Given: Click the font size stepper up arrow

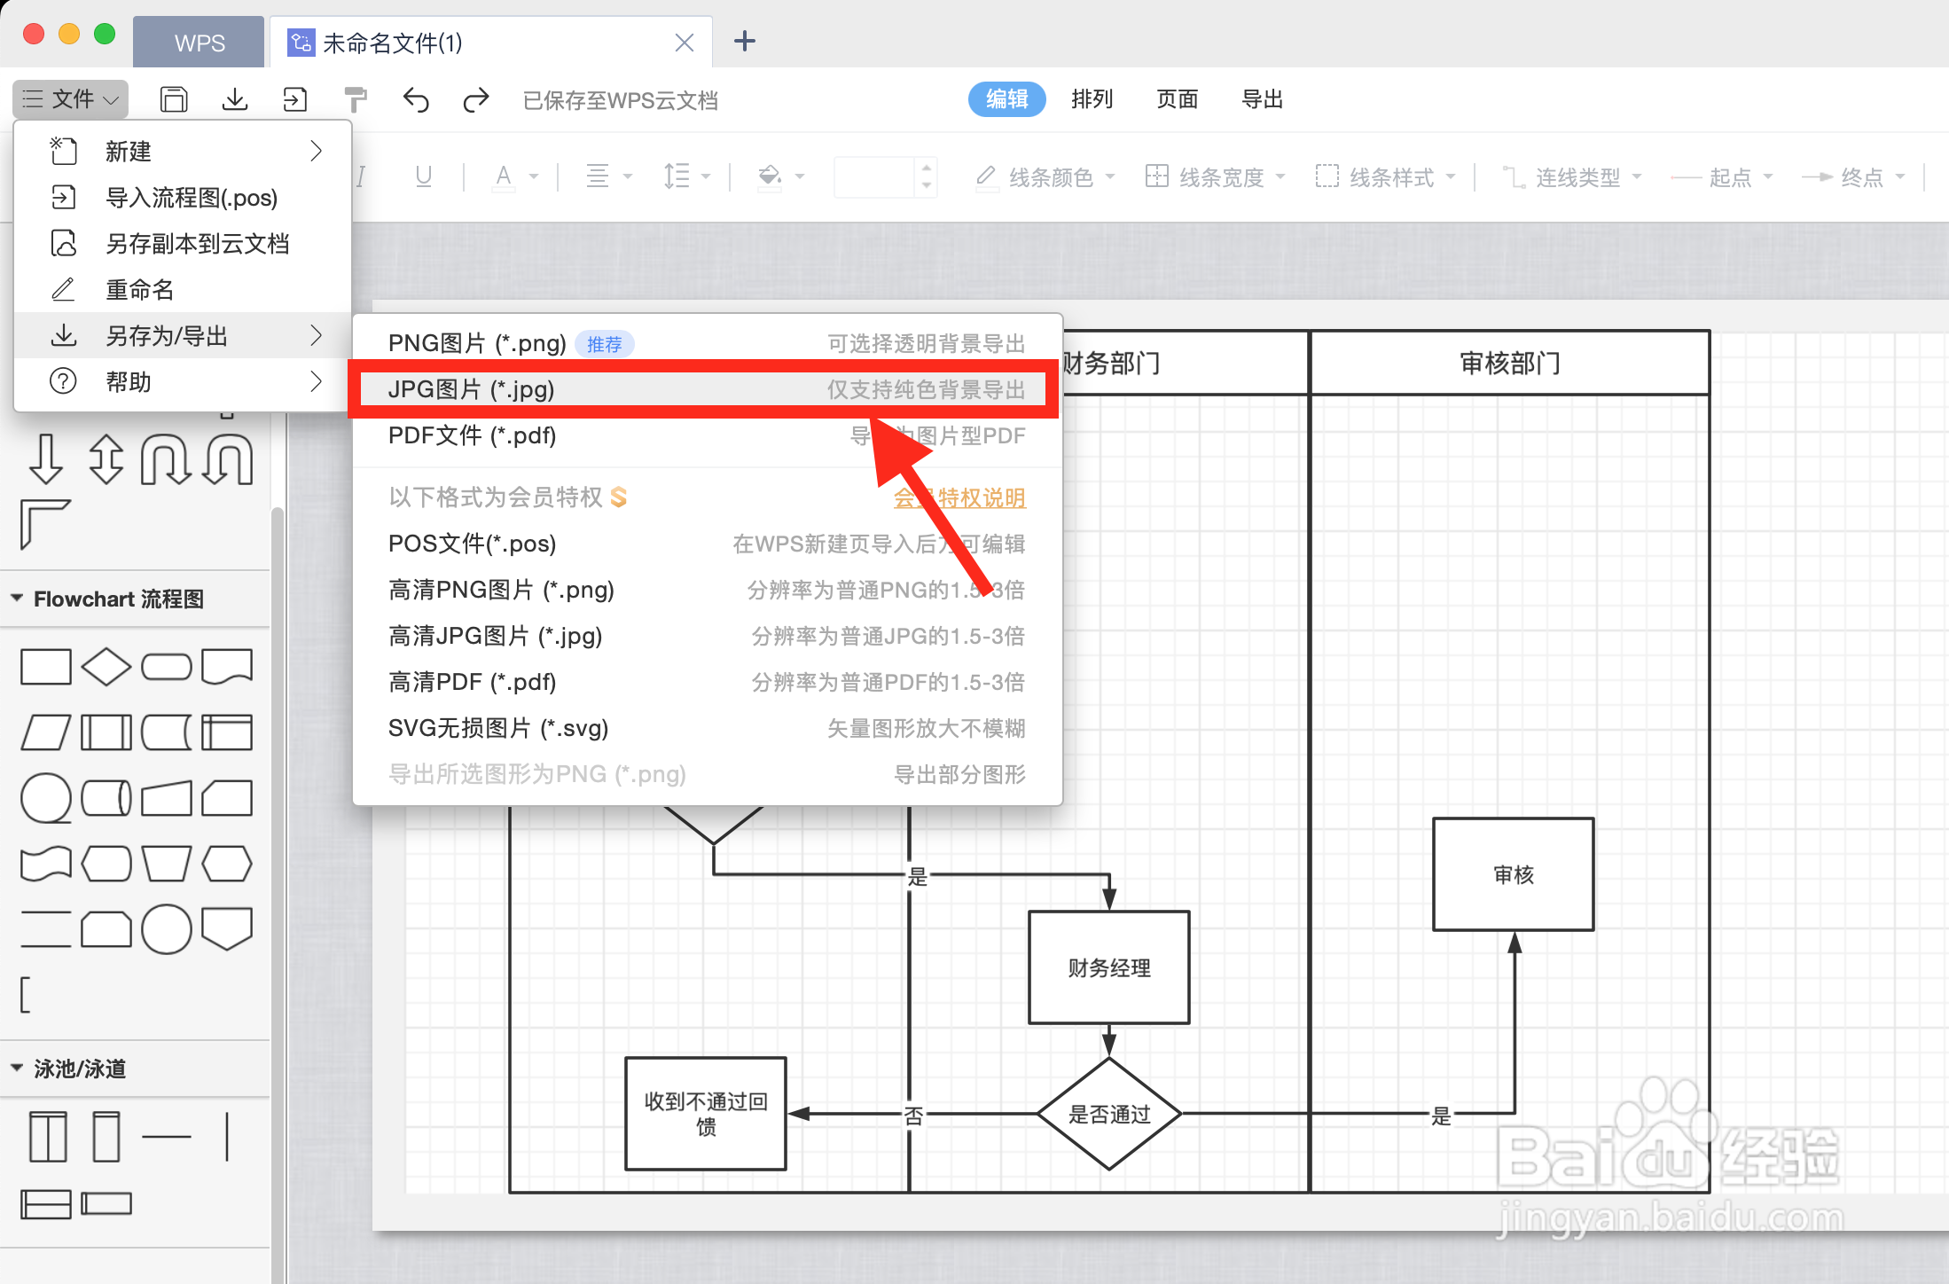Looking at the screenshot, I should (927, 168).
